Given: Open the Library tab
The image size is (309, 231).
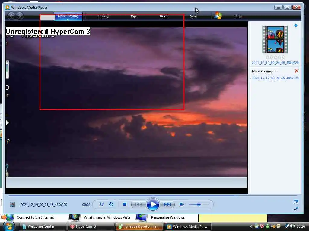Looking at the screenshot, I should point(103,16).
